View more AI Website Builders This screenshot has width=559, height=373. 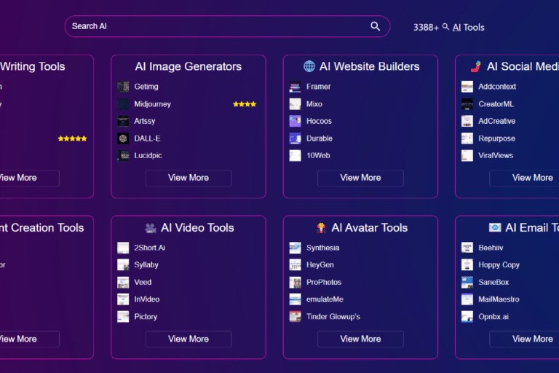[x=360, y=178]
